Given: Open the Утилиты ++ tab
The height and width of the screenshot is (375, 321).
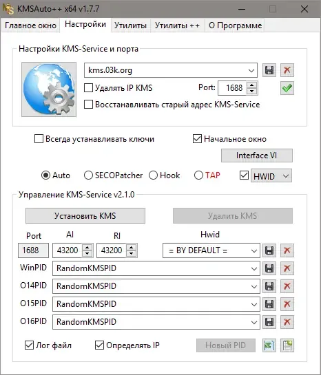Looking at the screenshot, I should point(177,25).
